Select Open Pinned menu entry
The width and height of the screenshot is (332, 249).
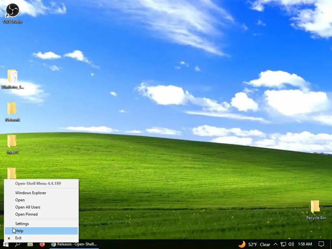coord(41,214)
